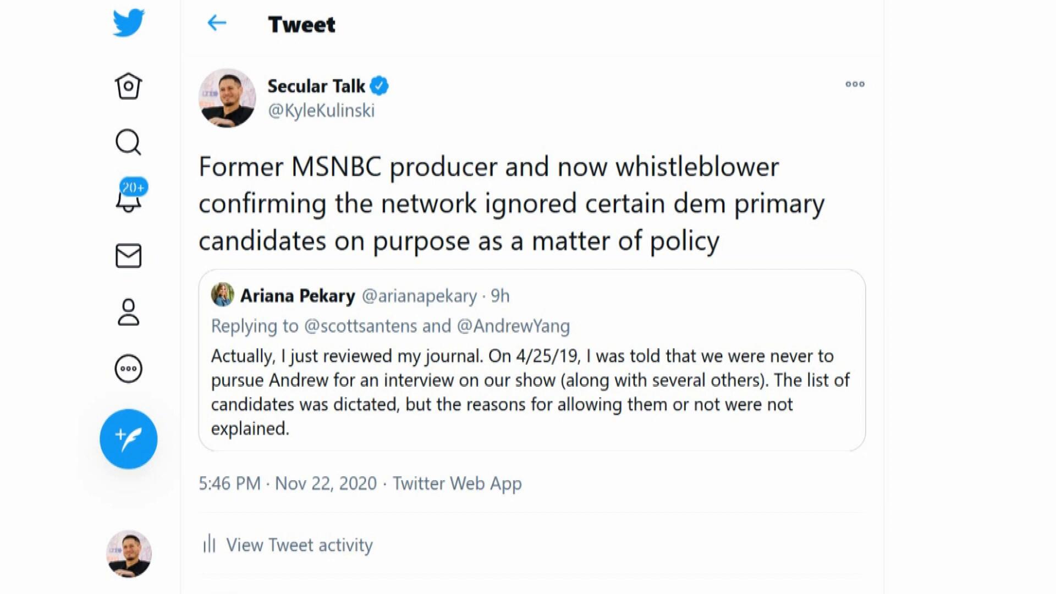
Task: Open the Explore search icon
Action: click(x=128, y=142)
